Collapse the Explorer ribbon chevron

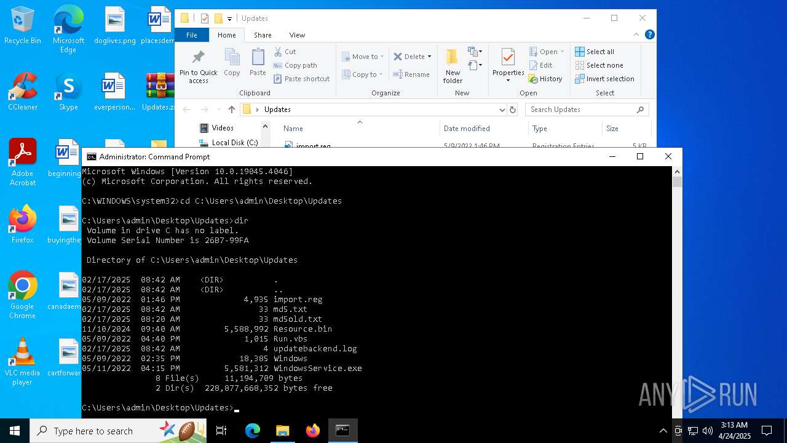(x=637, y=35)
